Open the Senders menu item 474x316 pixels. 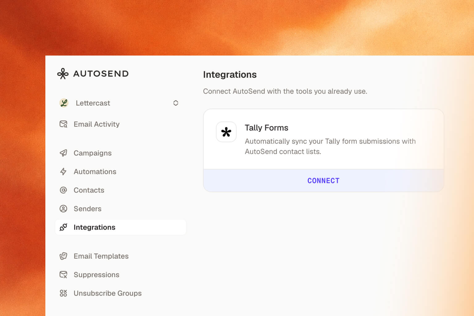pos(120,209)
